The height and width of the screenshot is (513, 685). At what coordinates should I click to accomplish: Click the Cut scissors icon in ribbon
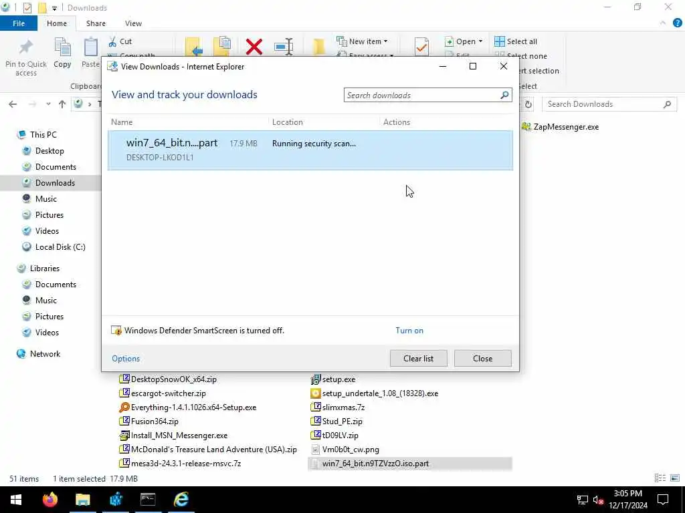112,41
